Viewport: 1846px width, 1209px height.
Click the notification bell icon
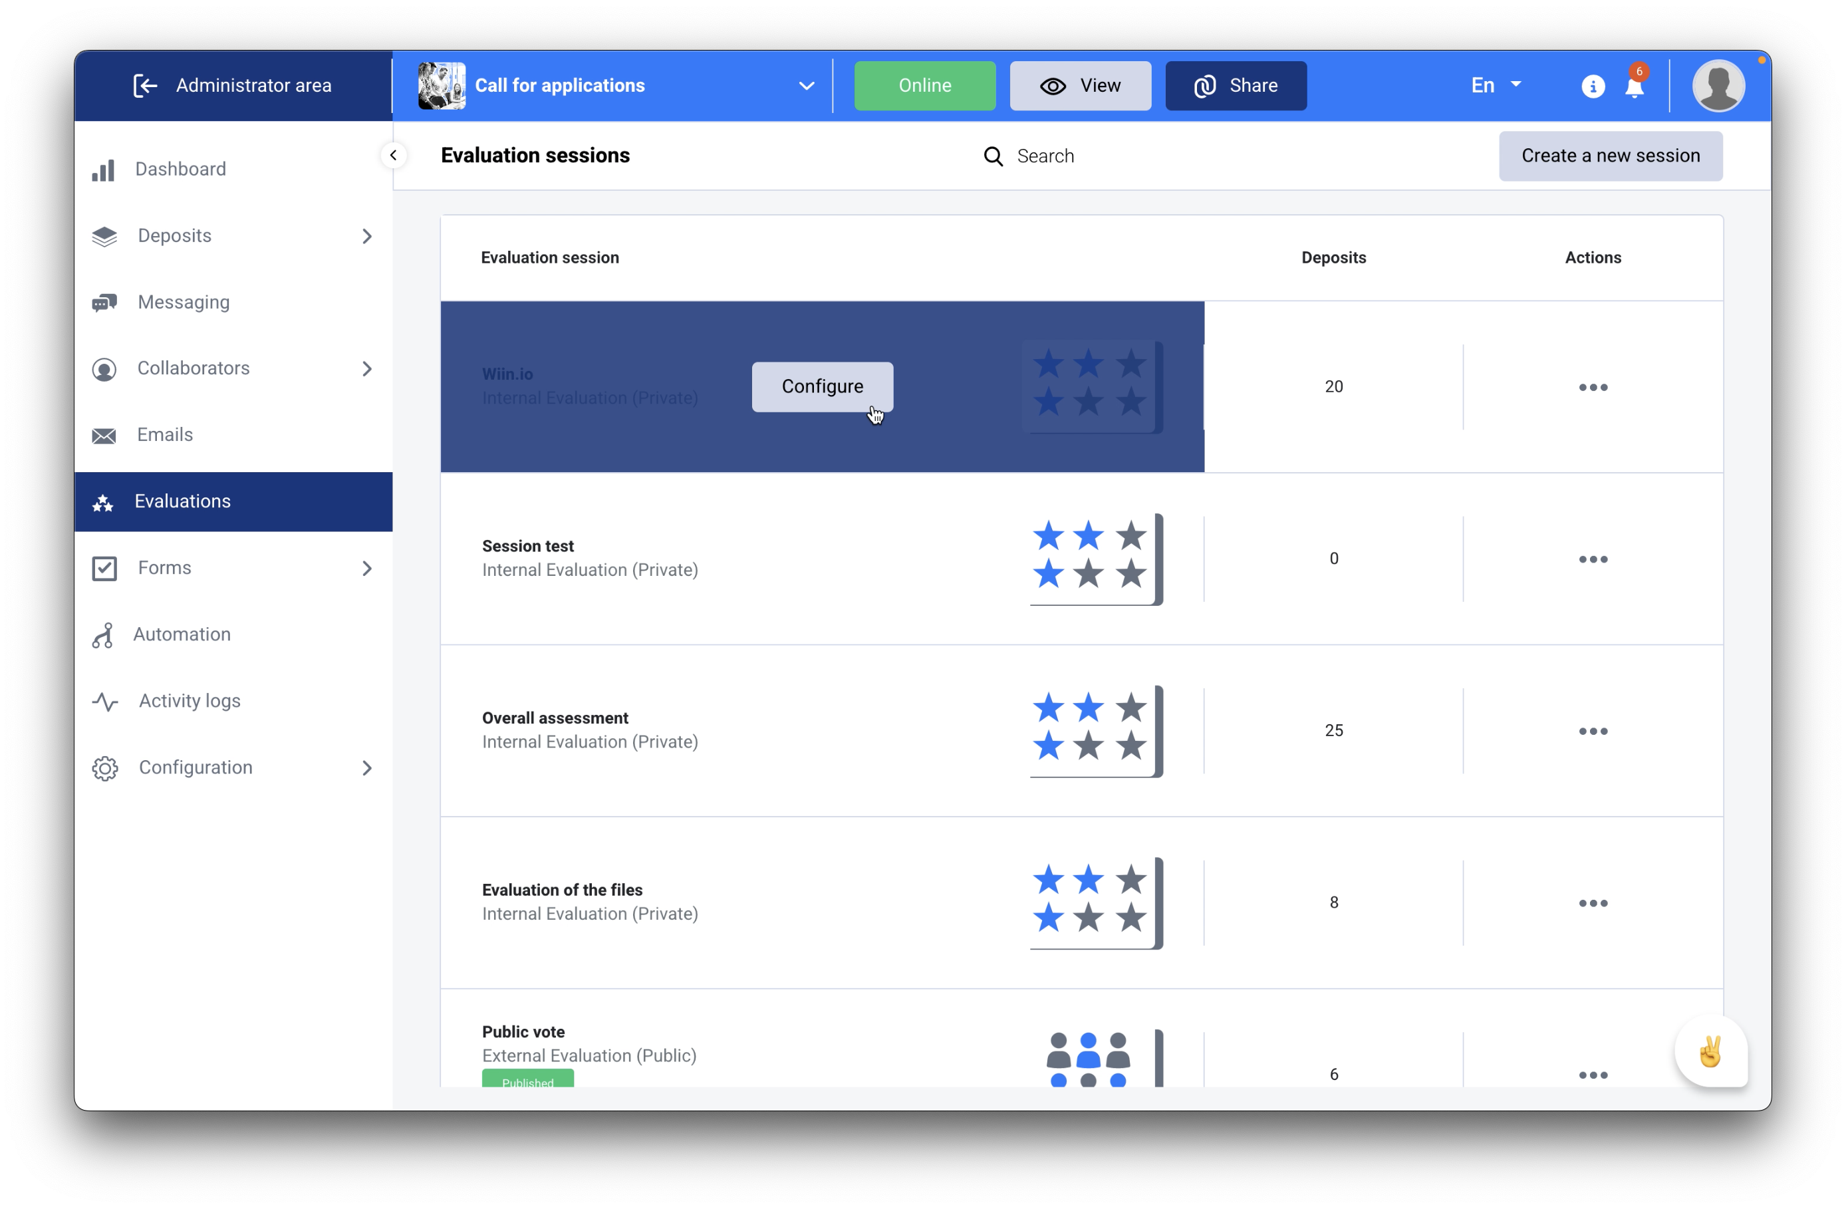coord(1635,87)
